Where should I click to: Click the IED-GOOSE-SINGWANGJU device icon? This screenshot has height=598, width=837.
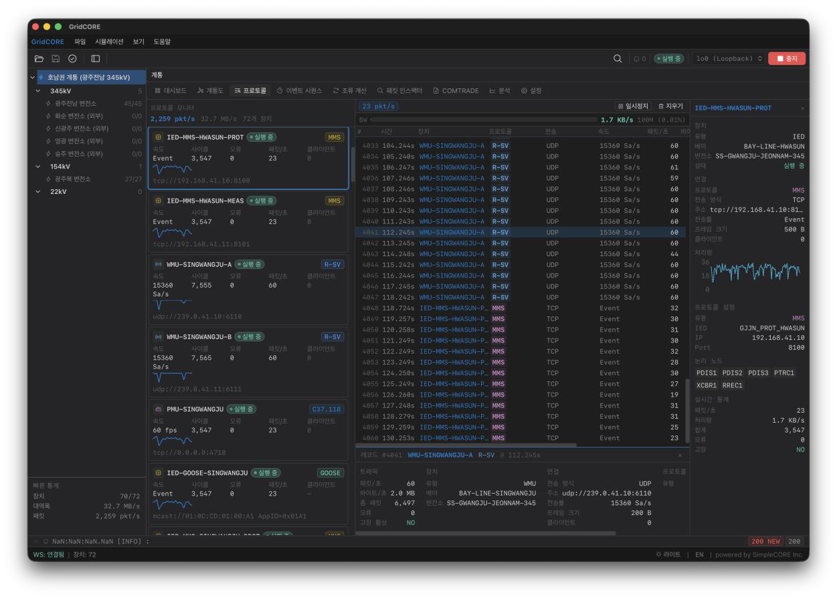pyautogui.click(x=159, y=473)
